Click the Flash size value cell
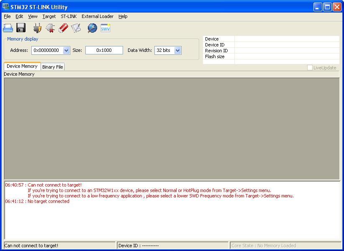 click(287, 56)
